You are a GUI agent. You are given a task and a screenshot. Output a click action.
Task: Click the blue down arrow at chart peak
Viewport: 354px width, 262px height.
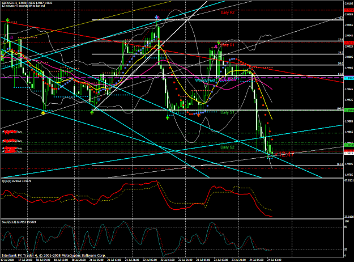click(x=156, y=17)
